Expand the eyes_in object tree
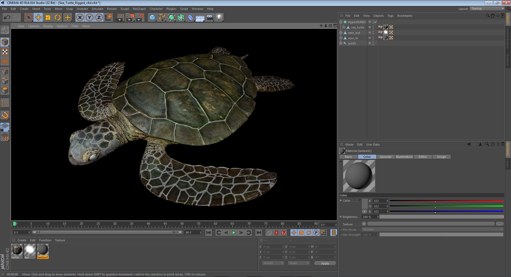Screen dimensions: 511x277 click(x=341, y=38)
